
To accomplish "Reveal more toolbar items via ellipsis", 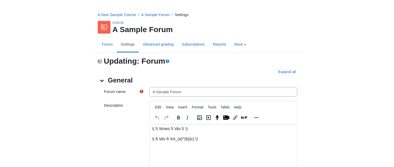I will point(256,118).
